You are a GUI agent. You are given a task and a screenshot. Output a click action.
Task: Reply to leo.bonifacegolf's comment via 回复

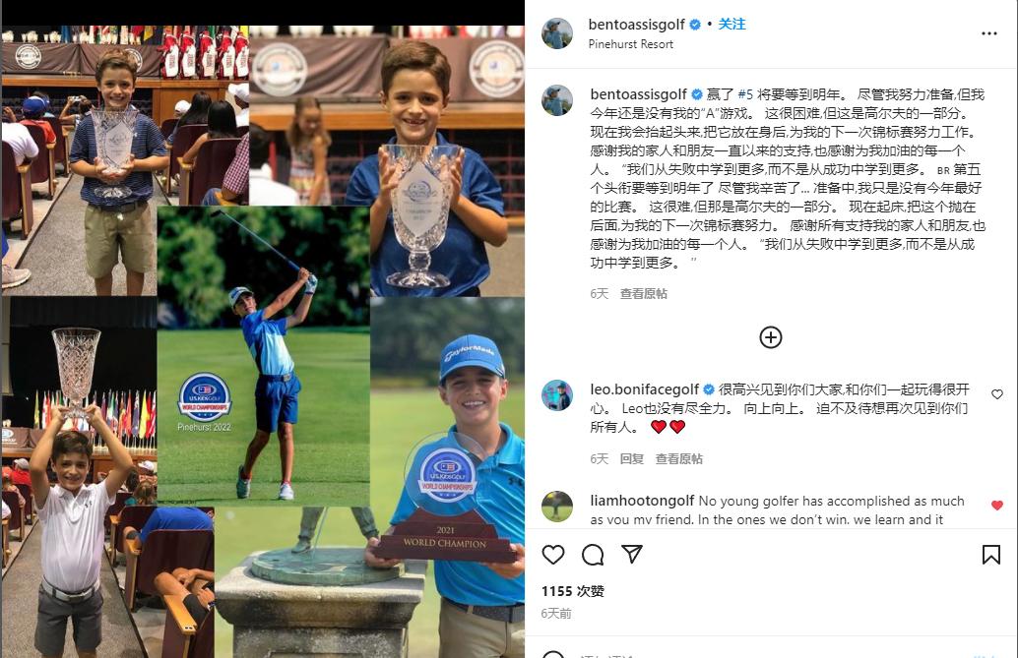click(631, 458)
